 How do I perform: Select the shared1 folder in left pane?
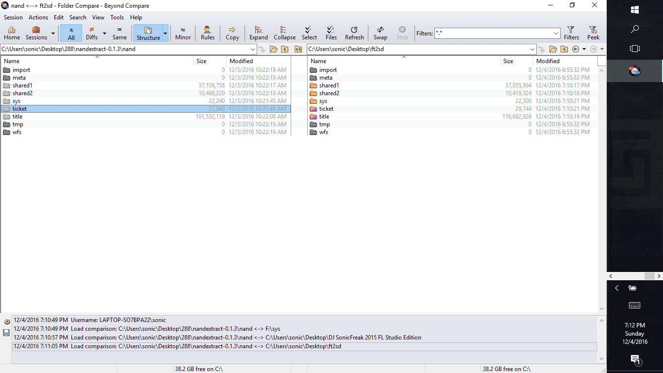coord(146,85)
